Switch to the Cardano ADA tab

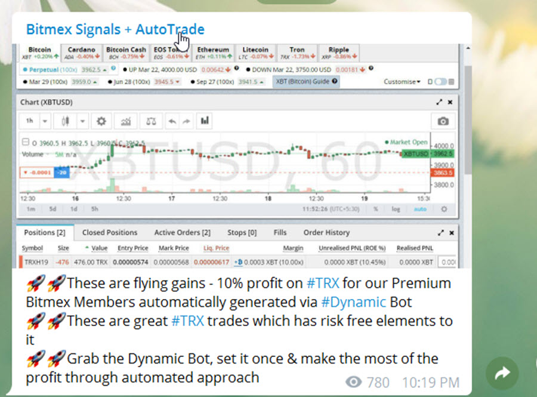[82, 53]
